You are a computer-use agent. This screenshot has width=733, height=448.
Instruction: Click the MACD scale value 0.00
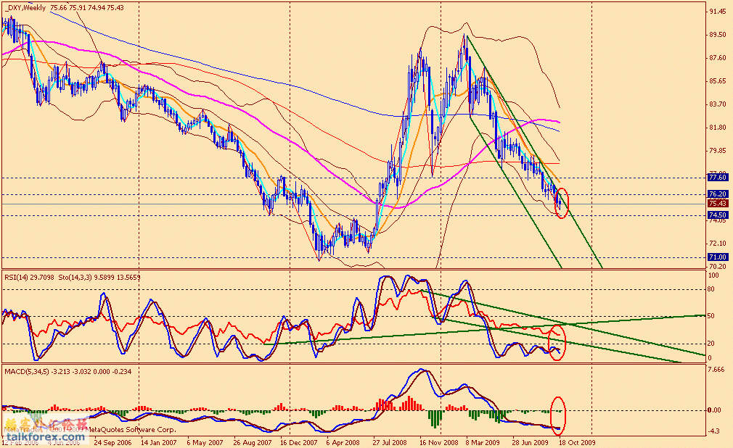(714, 410)
